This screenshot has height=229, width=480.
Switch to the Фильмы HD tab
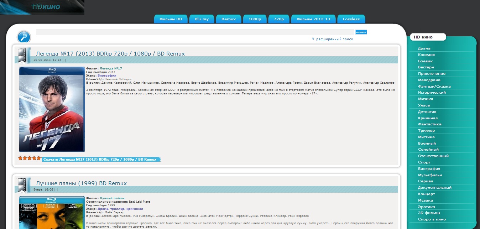[x=171, y=19]
